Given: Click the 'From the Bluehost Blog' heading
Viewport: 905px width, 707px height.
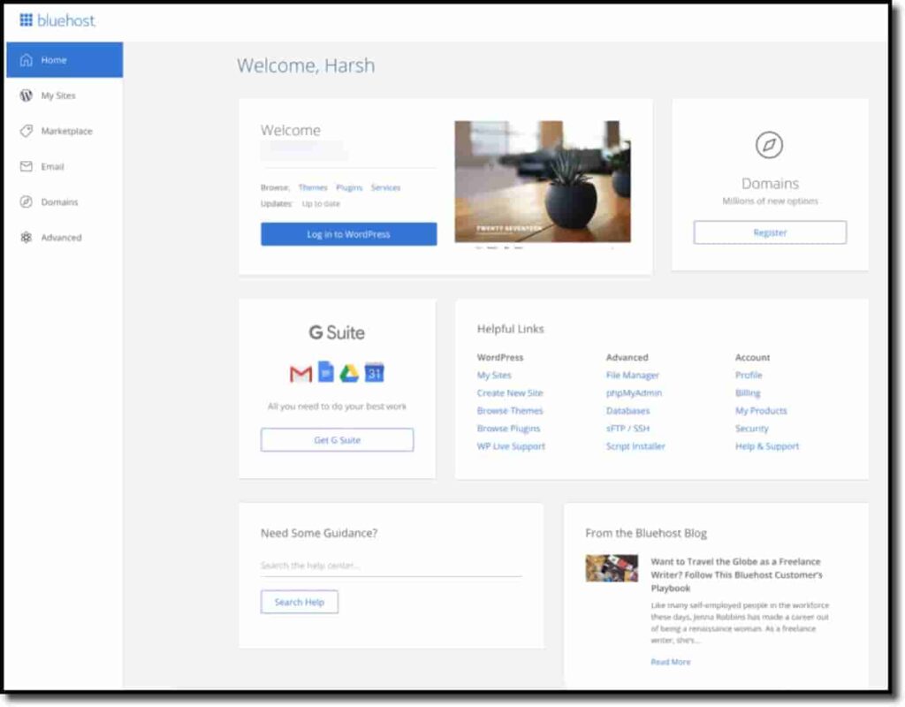Looking at the screenshot, I should point(646,533).
